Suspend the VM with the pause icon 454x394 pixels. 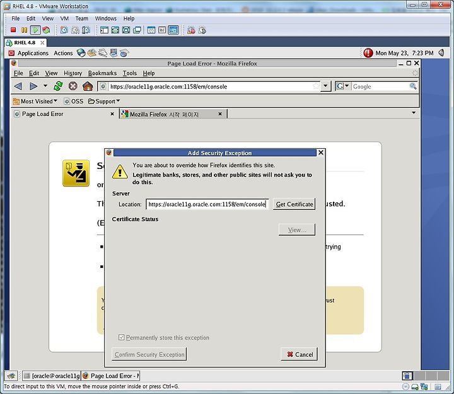25,30
